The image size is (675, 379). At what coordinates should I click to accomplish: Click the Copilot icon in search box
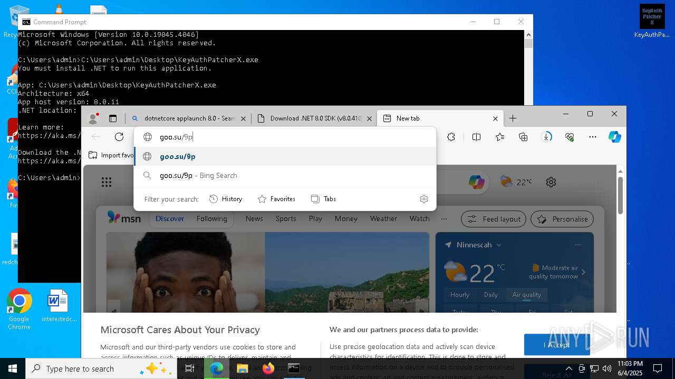pyautogui.click(x=477, y=182)
